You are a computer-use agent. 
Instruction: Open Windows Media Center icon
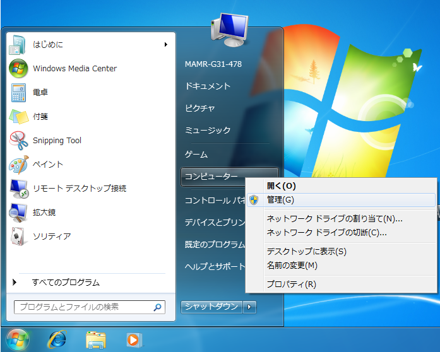[x=18, y=68]
